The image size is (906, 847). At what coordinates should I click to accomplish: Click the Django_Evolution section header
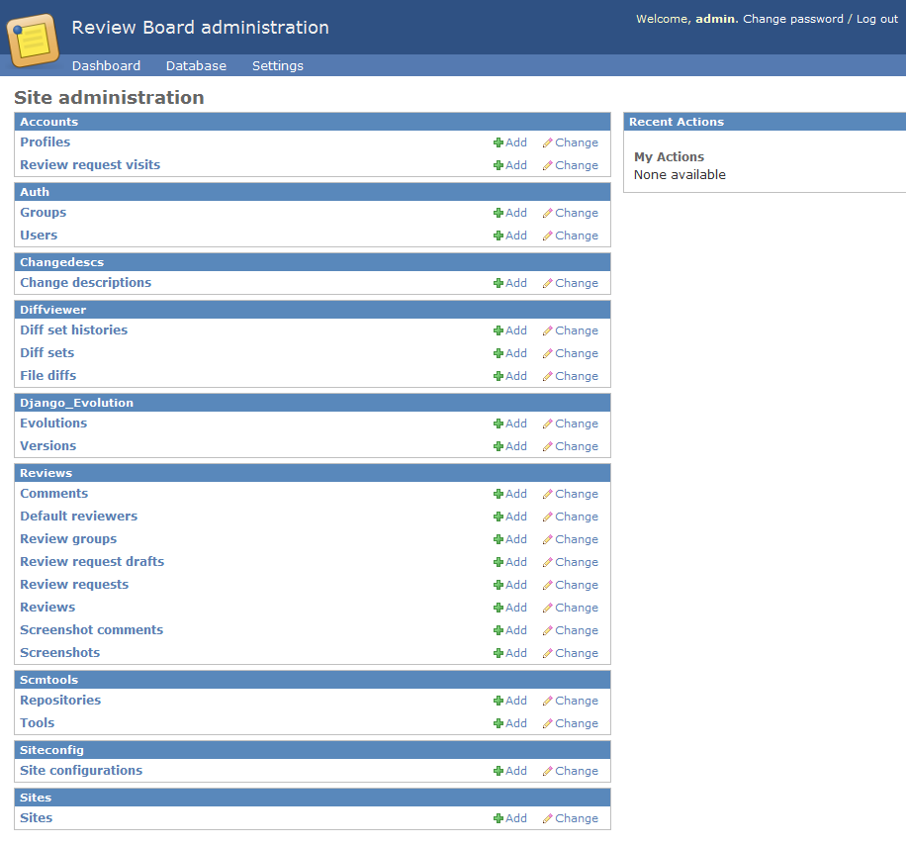(x=312, y=403)
